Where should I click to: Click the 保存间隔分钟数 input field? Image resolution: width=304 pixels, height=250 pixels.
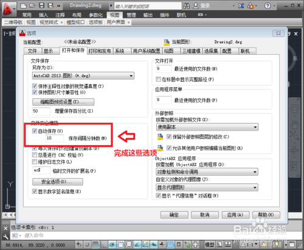(55, 138)
